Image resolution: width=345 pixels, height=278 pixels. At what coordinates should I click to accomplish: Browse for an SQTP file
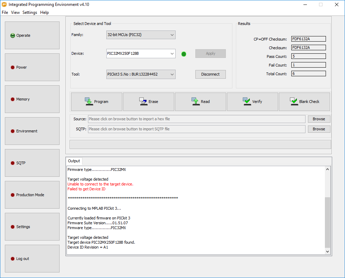click(319, 129)
